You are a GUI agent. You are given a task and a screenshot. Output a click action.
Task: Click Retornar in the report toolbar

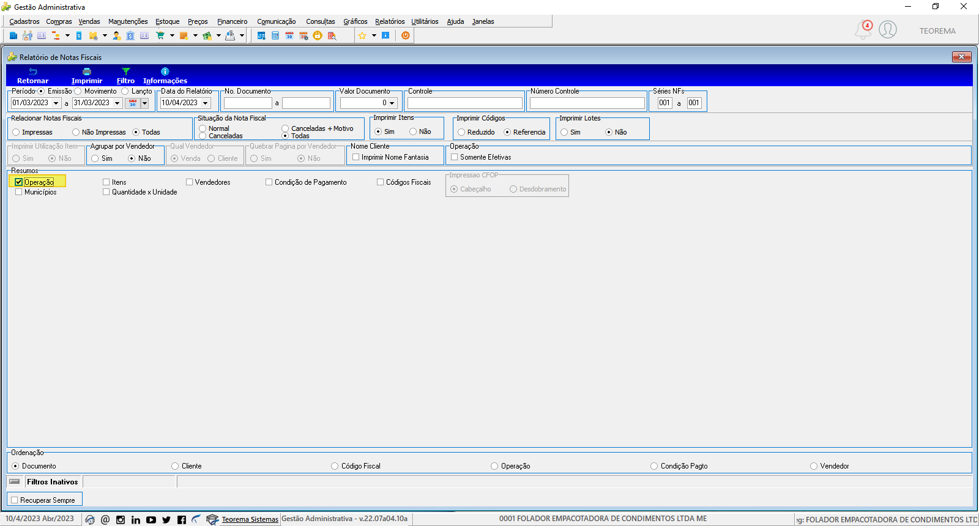tap(33, 76)
